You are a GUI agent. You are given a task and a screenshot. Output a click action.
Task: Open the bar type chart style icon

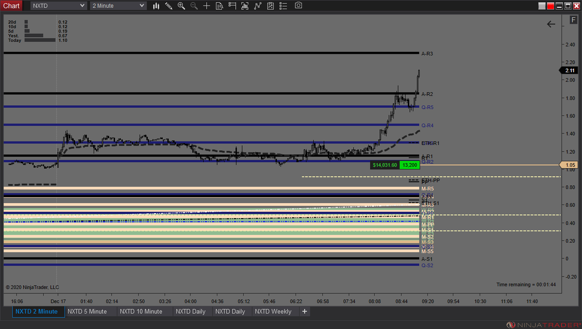tap(156, 6)
